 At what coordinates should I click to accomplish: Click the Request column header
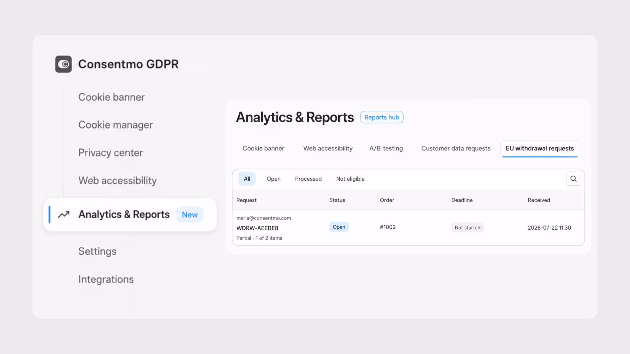coord(246,200)
